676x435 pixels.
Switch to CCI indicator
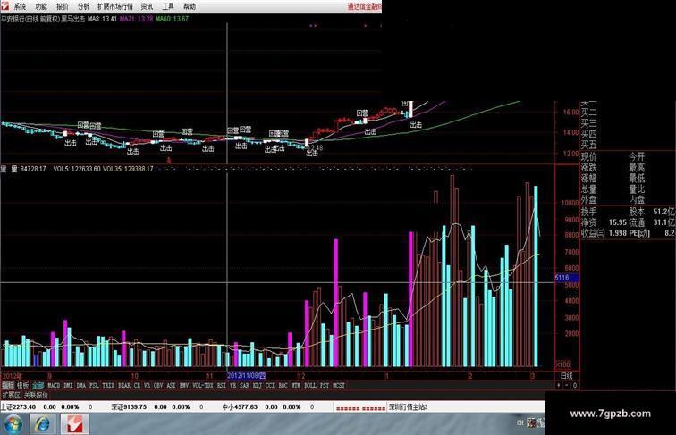(270, 386)
